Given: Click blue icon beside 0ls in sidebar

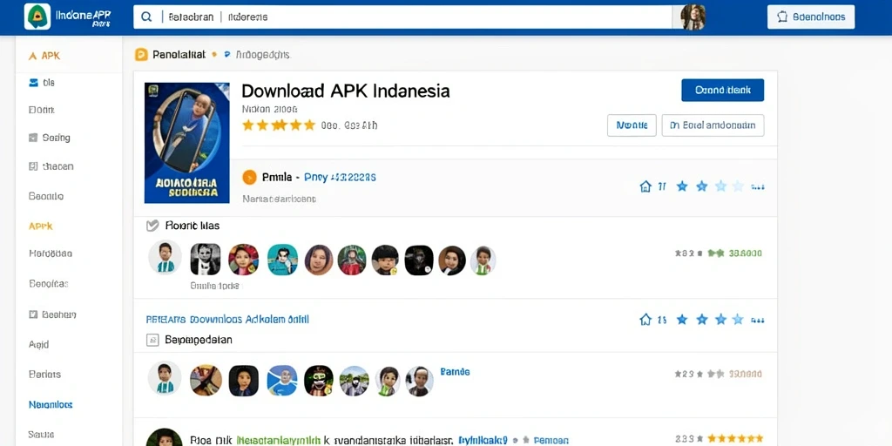Looking at the screenshot, I should (33, 83).
